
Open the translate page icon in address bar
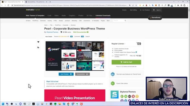pyautogui.click(x=130, y=5)
